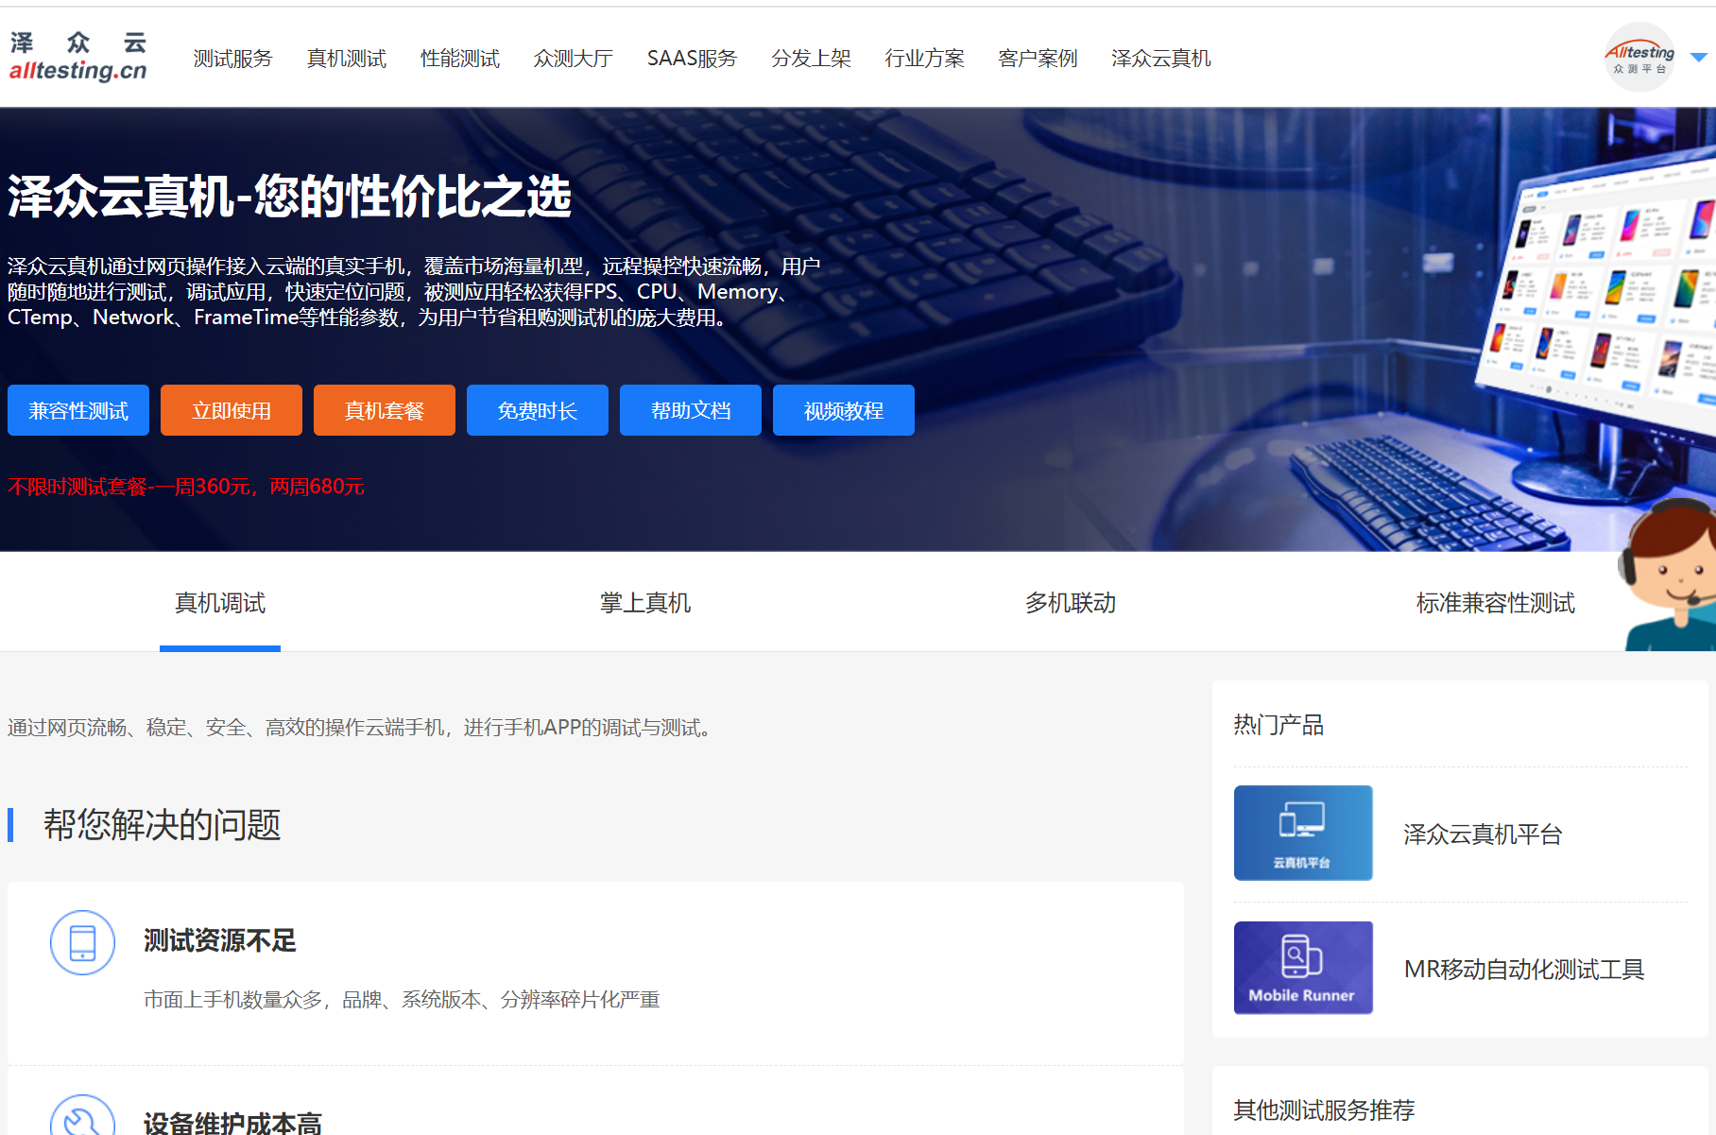Click the 通过网页流畅、稳定 intro sentence

click(361, 728)
